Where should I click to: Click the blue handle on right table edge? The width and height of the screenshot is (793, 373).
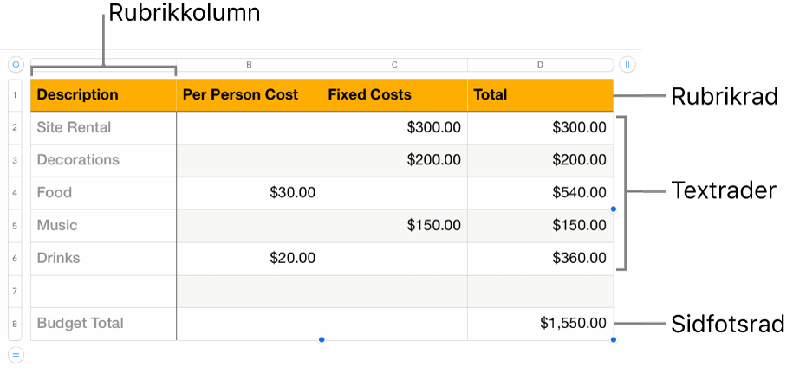click(614, 209)
